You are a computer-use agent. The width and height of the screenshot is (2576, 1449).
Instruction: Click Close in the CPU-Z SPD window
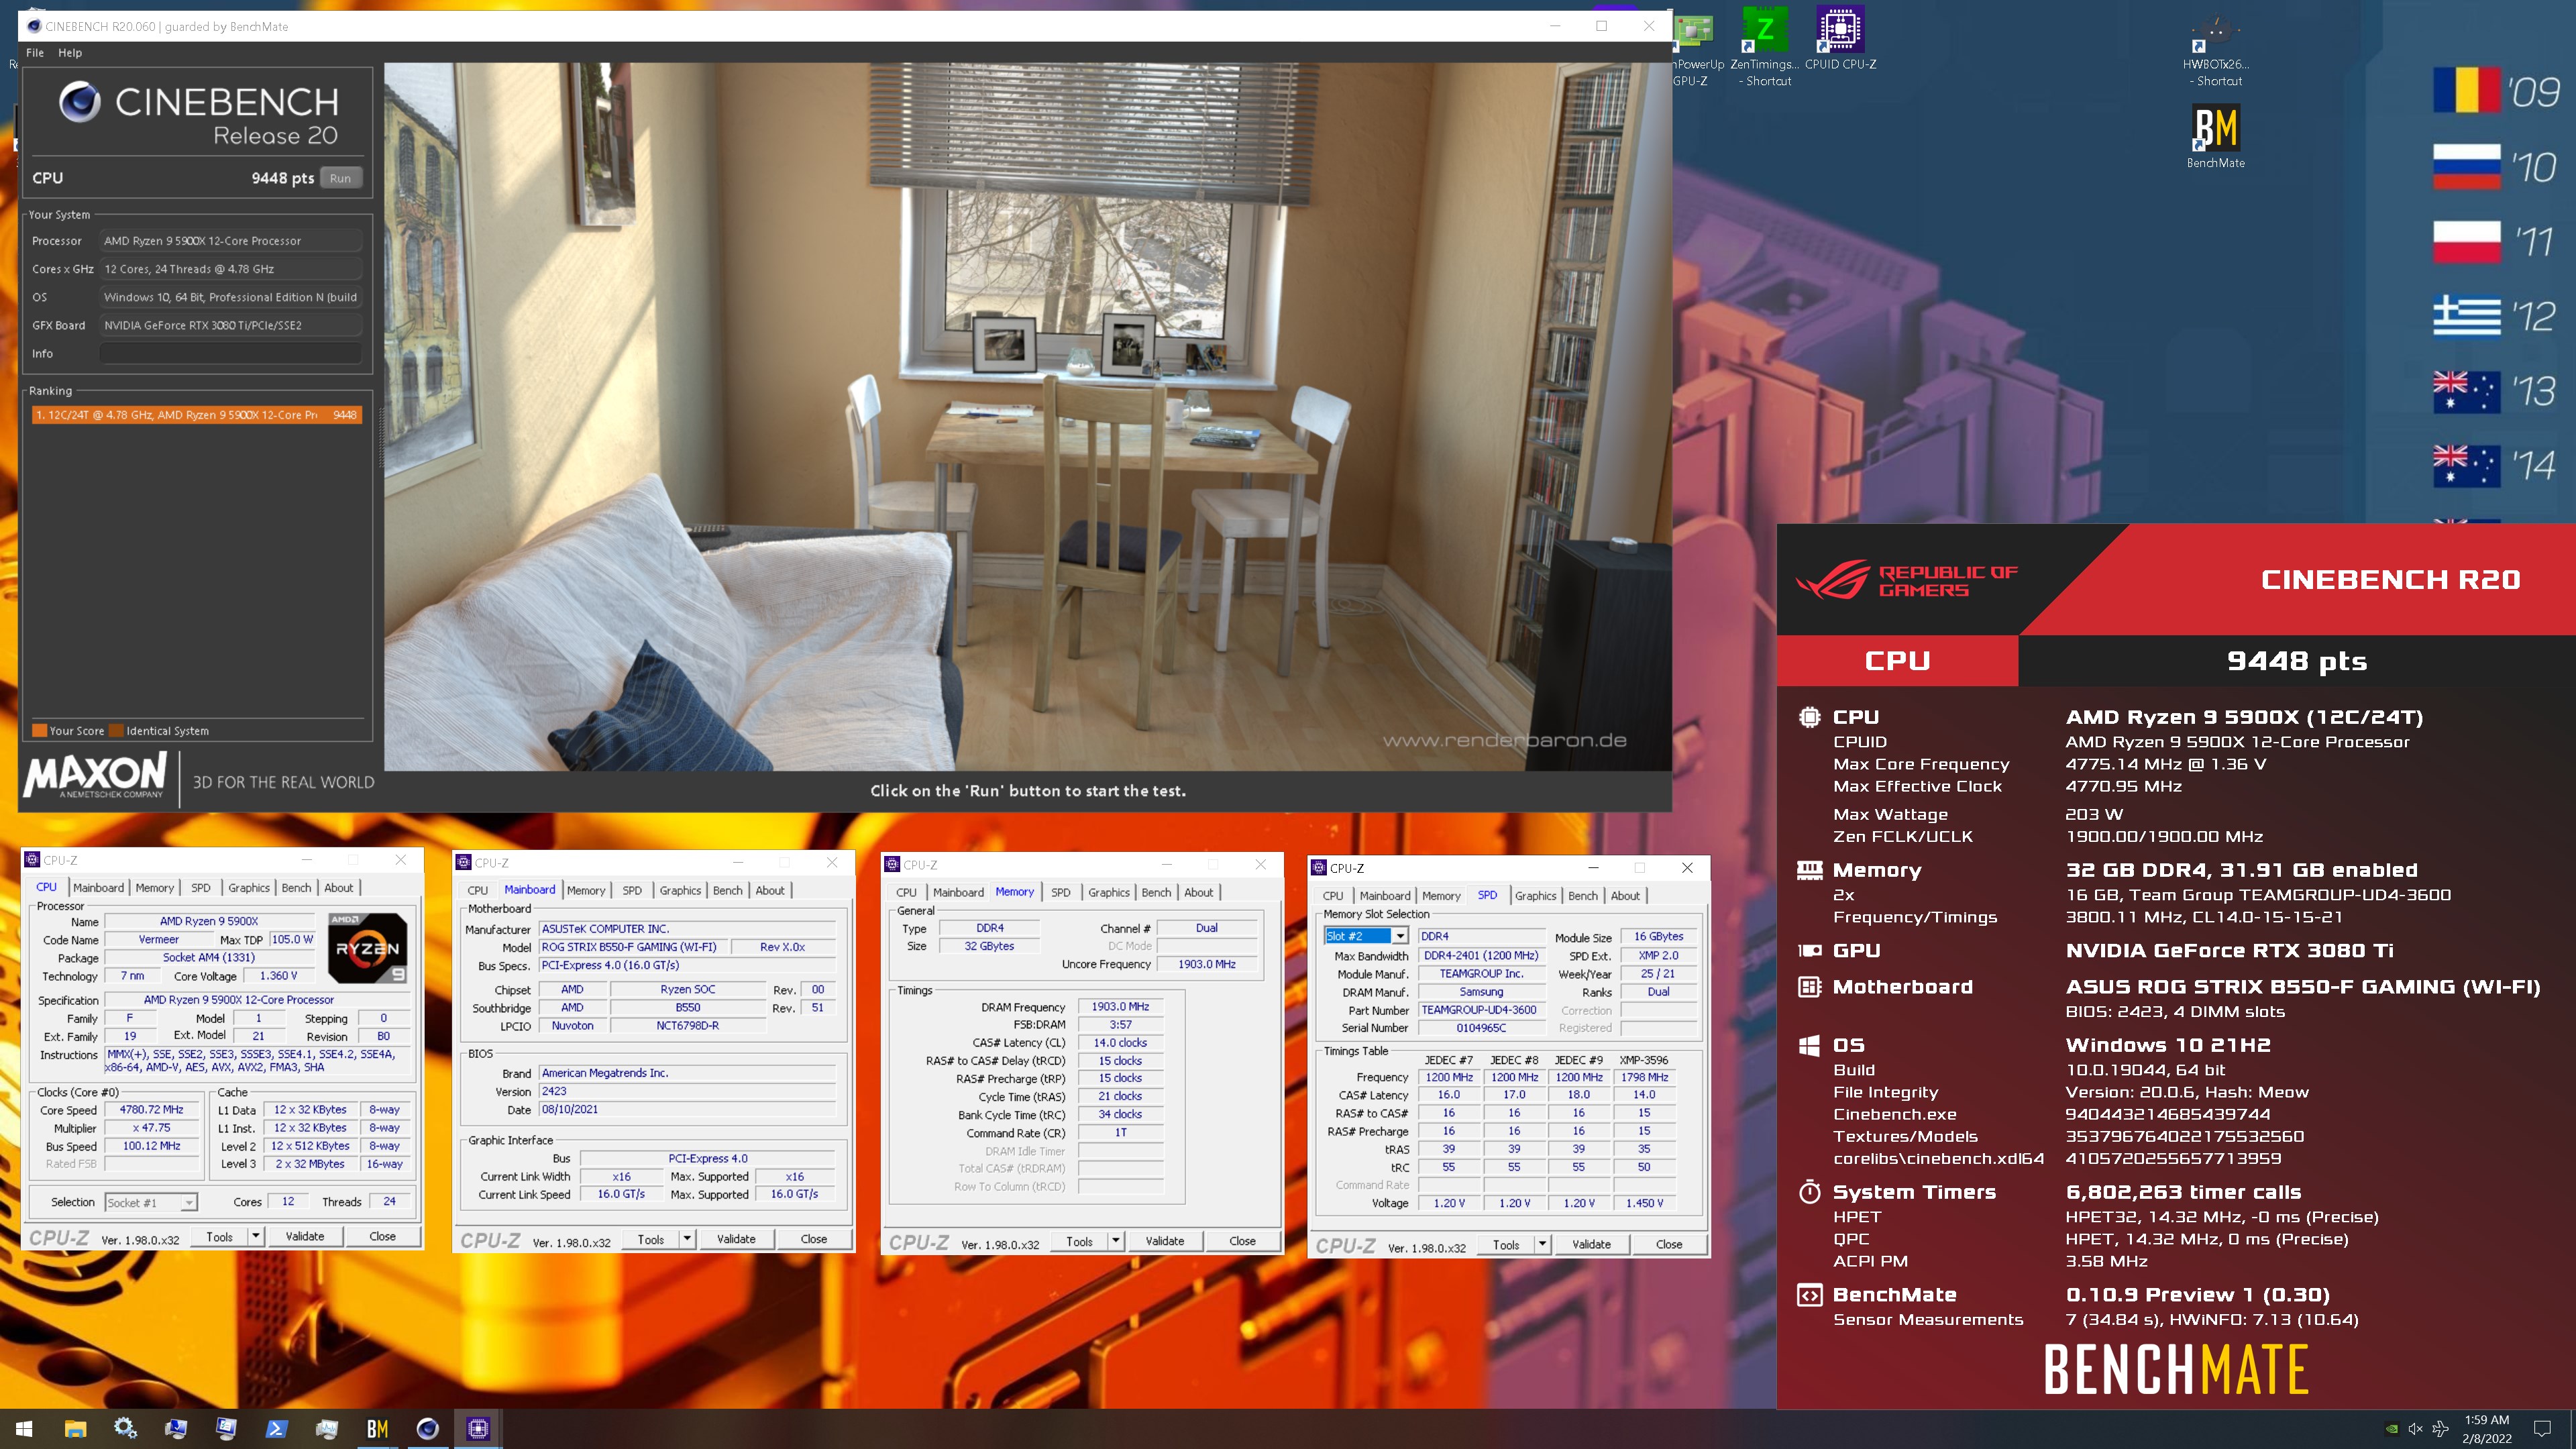[x=1669, y=1244]
